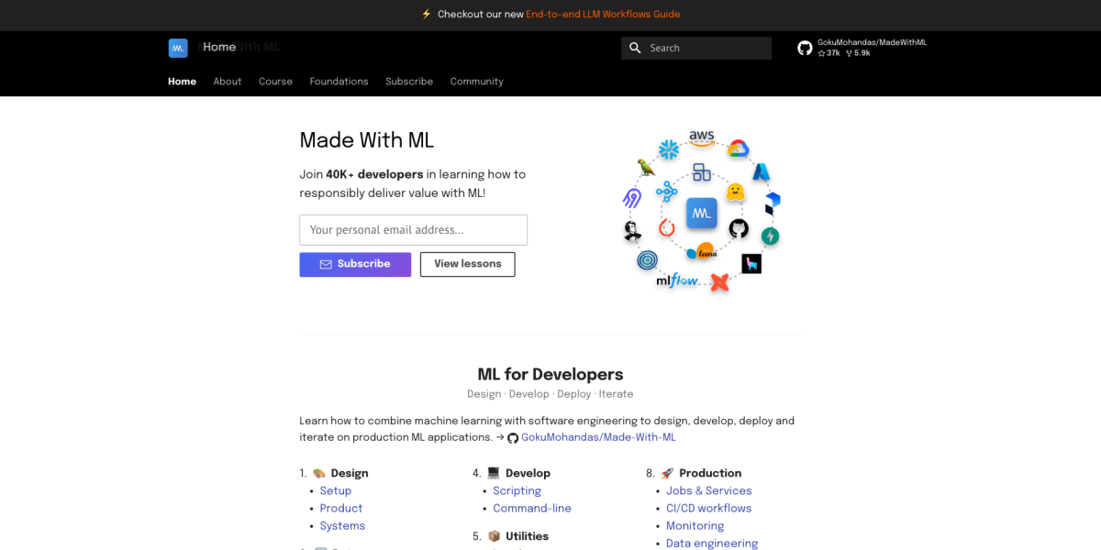
Task: Click the GitHub icon inside tools circle
Action: [x=739, y=228]
